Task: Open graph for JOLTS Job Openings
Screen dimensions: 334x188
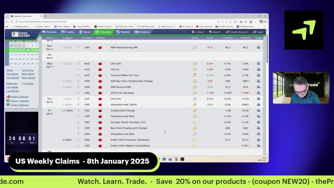Action: click(x=259, y=93)
